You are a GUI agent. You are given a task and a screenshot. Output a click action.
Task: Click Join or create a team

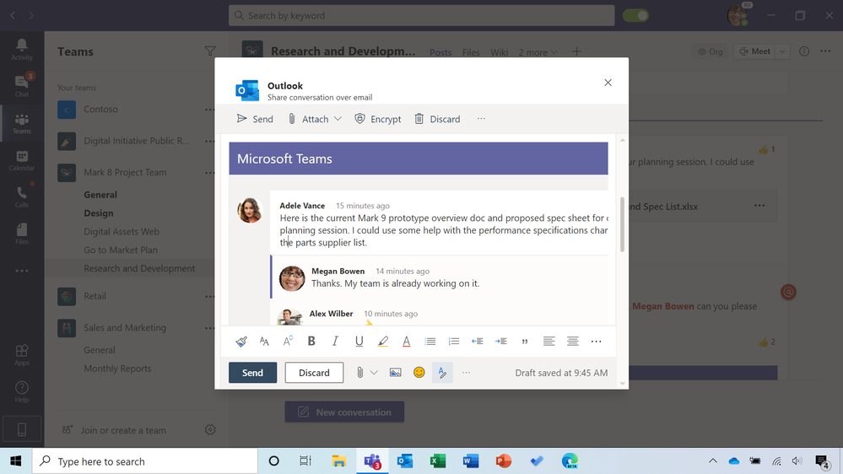123,430
